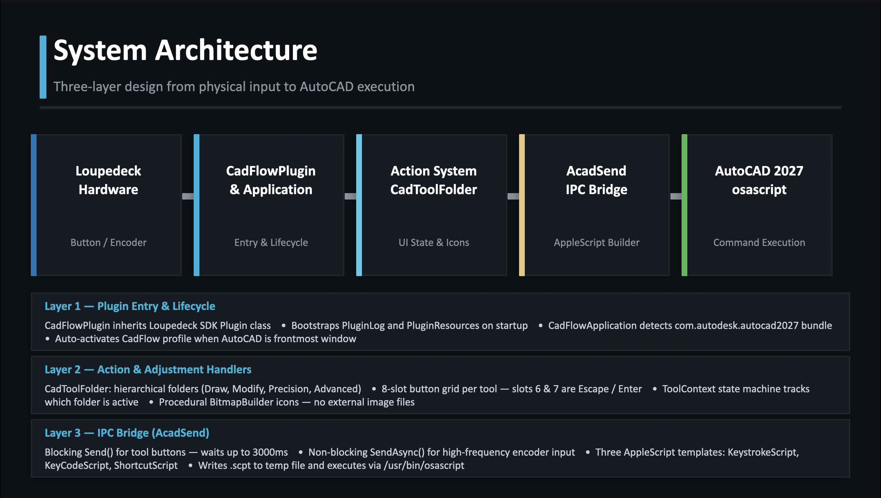Click the Layer 3 IPC Bridge heading
The image size is (881, 498).
coord(127,433)
